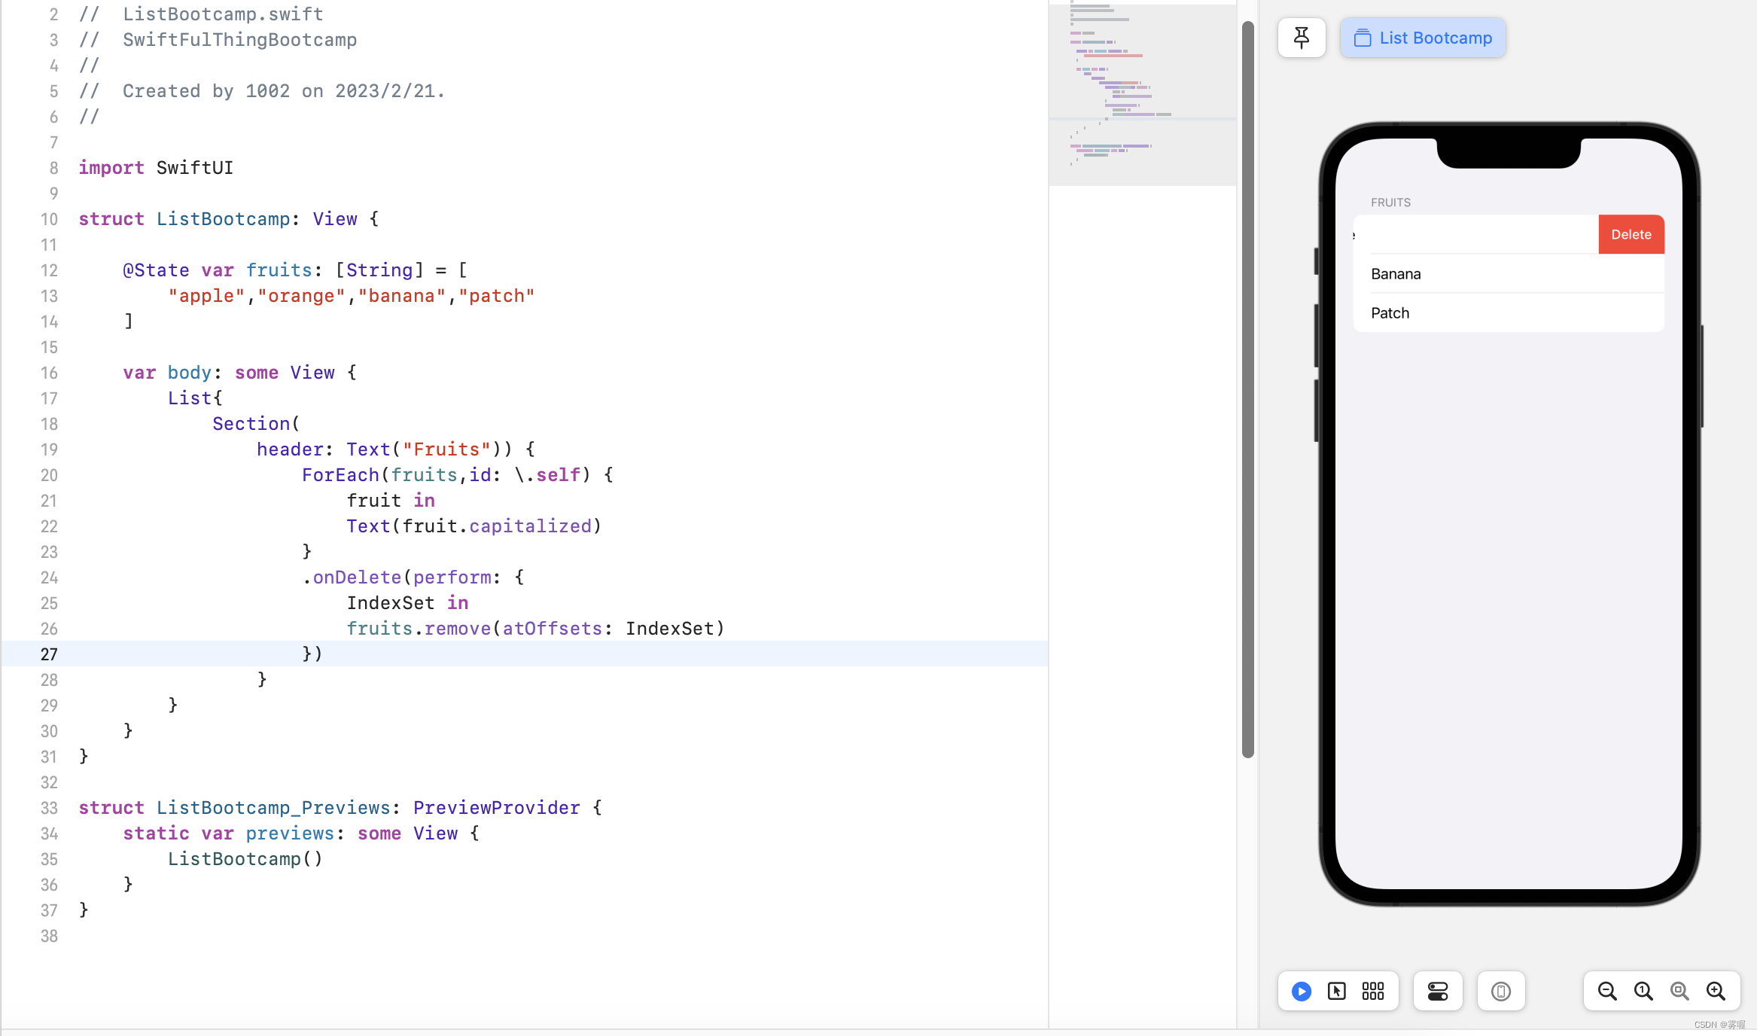1757x1036 pixels.
Task: Click 'List{' on line 17
Action: (x=196, y=398)
